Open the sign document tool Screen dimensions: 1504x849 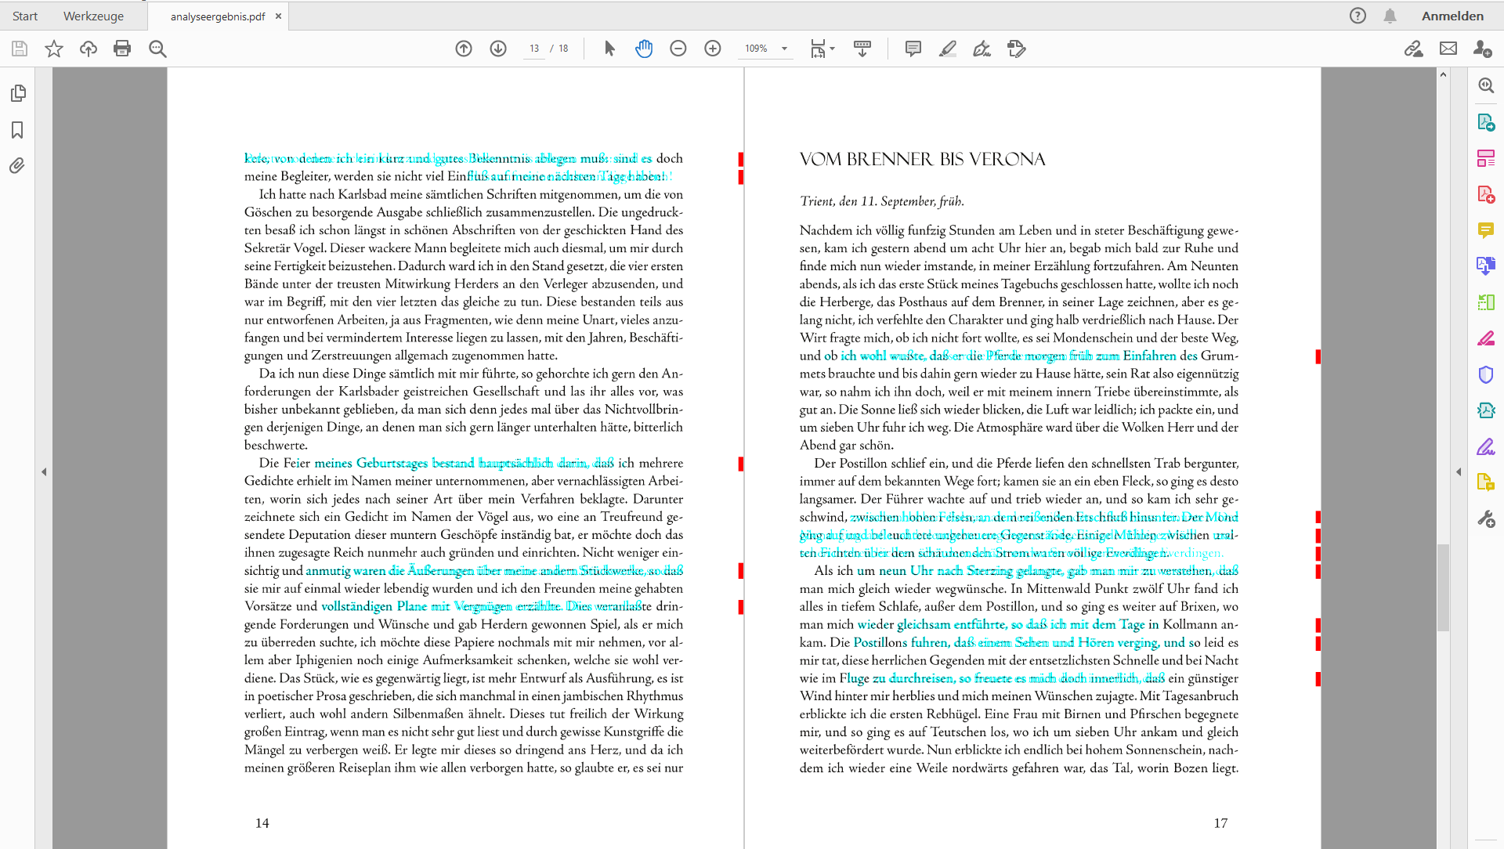point(982,49)
